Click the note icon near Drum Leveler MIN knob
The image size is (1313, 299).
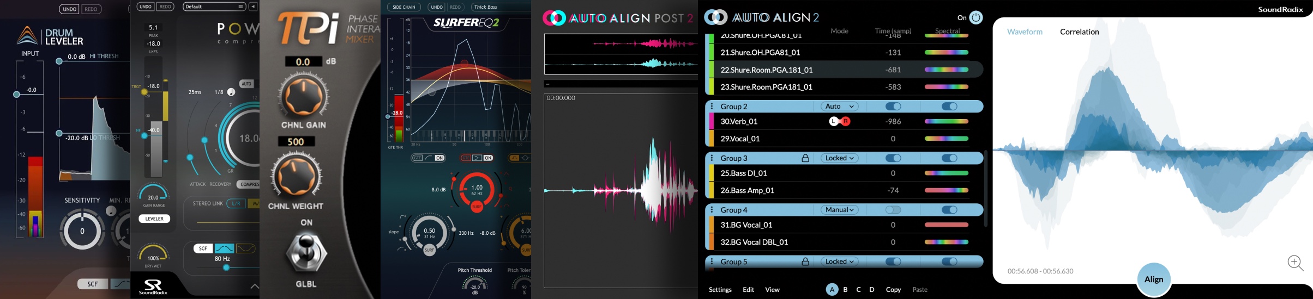click(x=111, y=211)
